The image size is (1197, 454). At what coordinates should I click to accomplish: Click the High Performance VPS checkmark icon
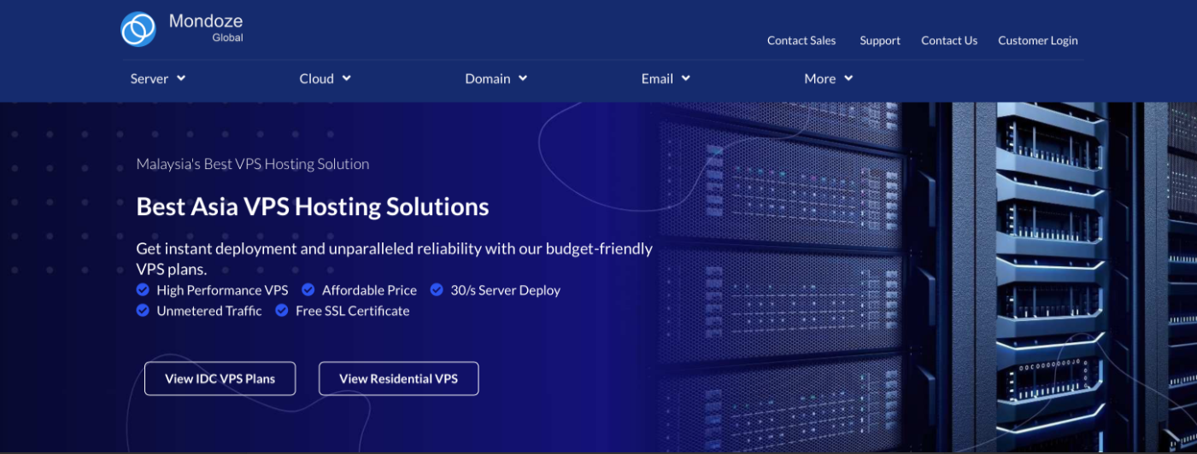click(x=144, y=290)
